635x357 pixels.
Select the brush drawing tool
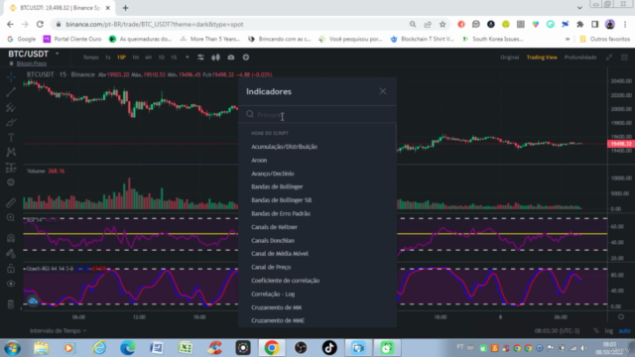[x=11, y=122]
